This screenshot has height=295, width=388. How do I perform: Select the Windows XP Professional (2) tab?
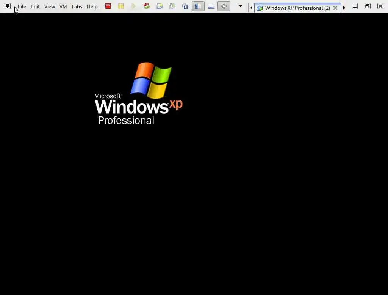point(297,8)
